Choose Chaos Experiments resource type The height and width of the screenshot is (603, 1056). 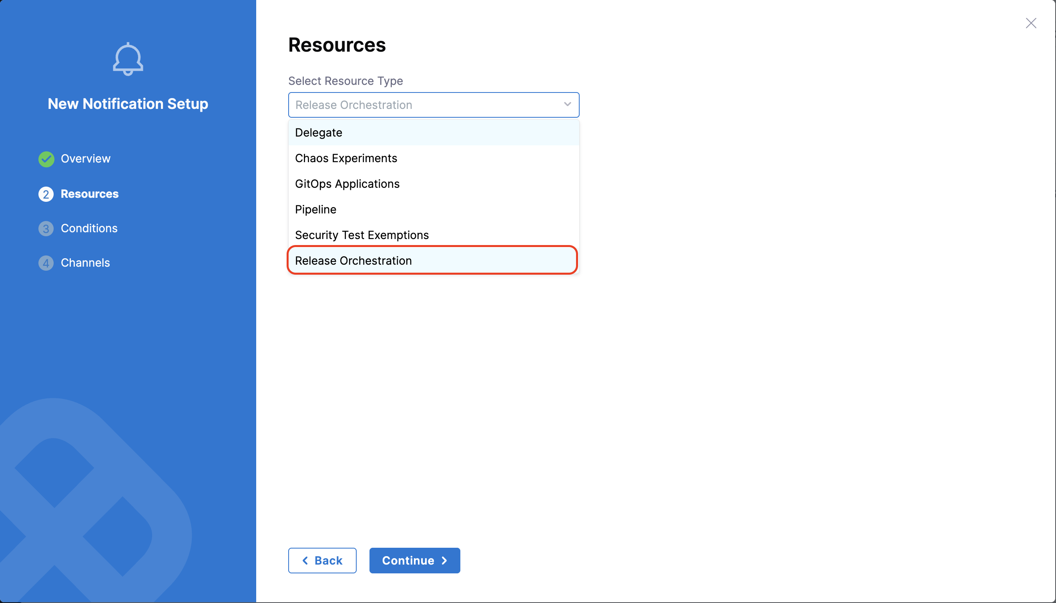coord(434,158)
